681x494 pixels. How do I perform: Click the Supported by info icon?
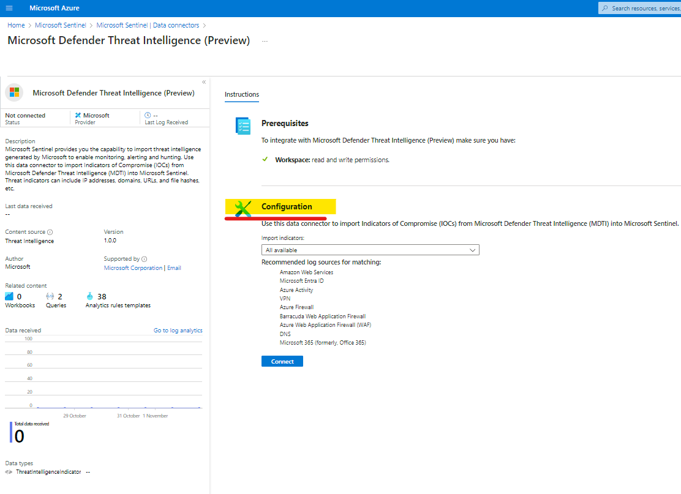[x=144, y=259]
